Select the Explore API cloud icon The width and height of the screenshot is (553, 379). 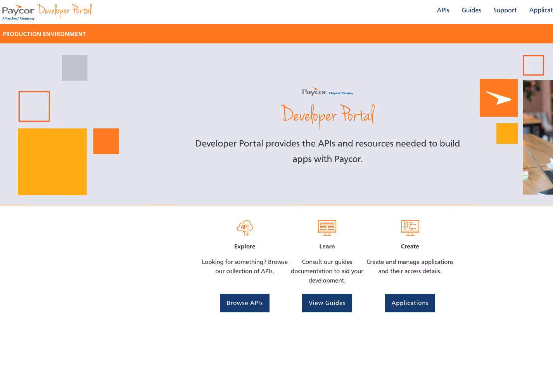pyautogui.click(x=245, y=228)
